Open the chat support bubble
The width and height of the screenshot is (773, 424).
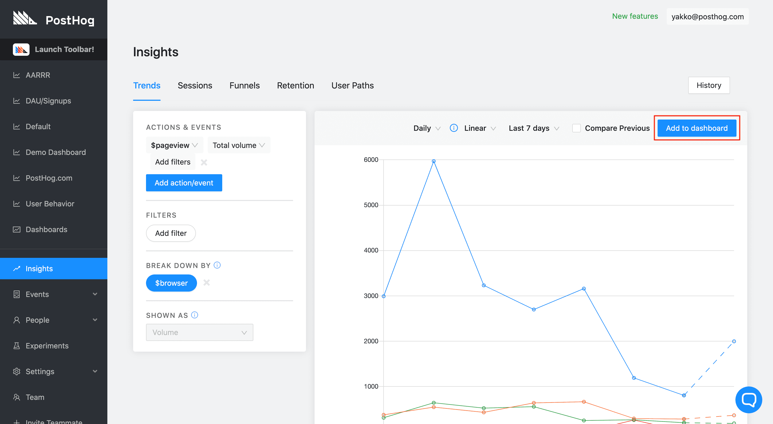point(748,400)
